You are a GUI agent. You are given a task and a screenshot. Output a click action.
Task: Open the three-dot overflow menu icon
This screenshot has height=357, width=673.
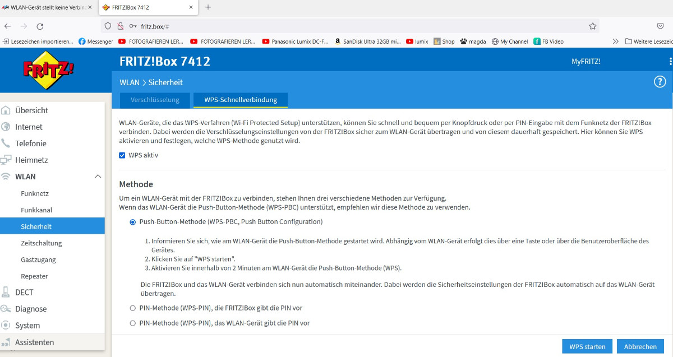click(670, 61)
